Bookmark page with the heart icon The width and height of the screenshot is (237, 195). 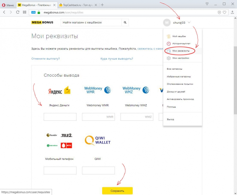tap(225, 12)
